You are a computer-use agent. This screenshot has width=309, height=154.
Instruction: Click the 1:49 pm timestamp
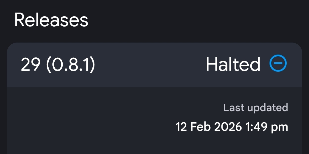(x=266, y=127)
